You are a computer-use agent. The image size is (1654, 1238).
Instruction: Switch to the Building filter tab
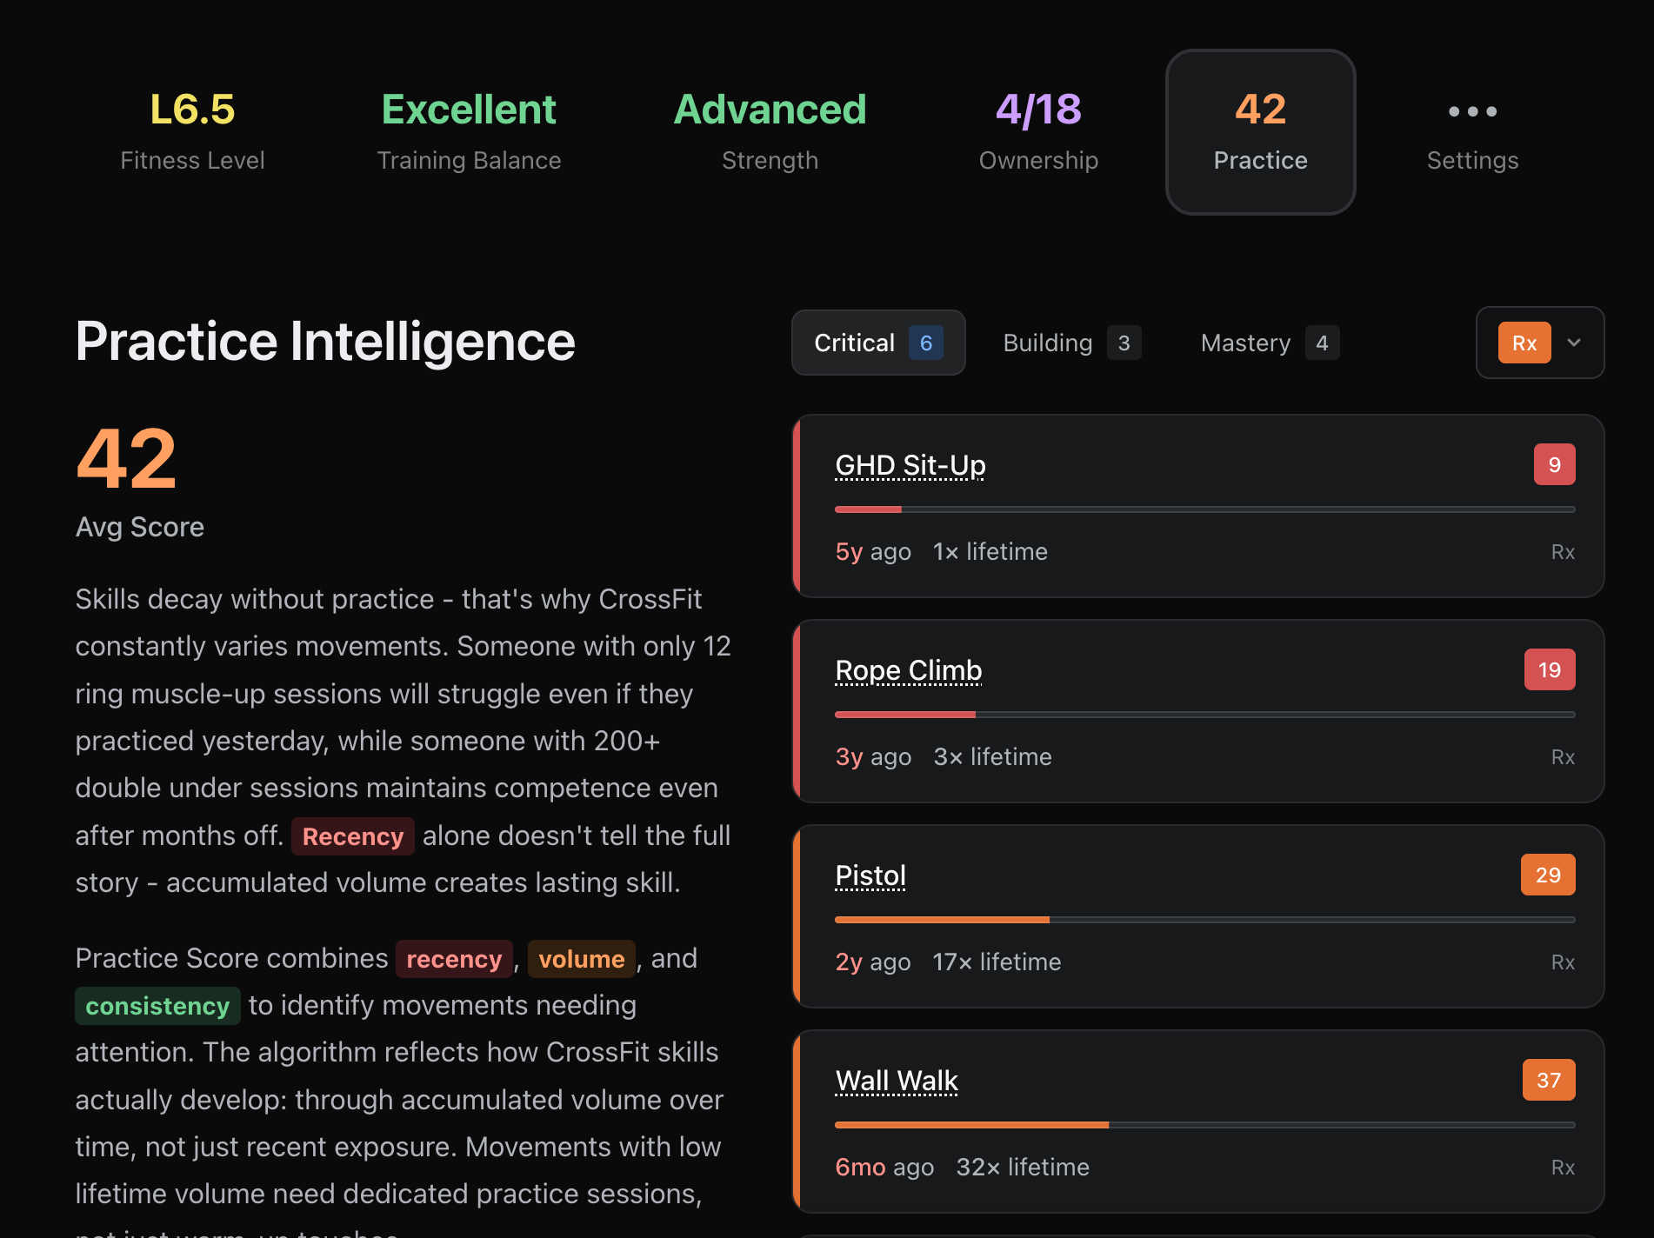point(1070,343)
